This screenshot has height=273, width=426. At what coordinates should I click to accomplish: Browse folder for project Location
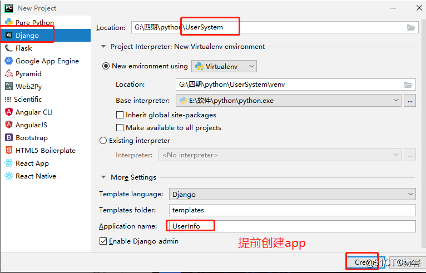click(410, 27)
